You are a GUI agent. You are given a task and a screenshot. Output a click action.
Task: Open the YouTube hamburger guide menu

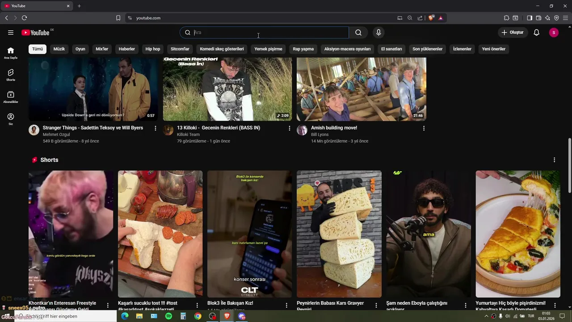point(11,32)
